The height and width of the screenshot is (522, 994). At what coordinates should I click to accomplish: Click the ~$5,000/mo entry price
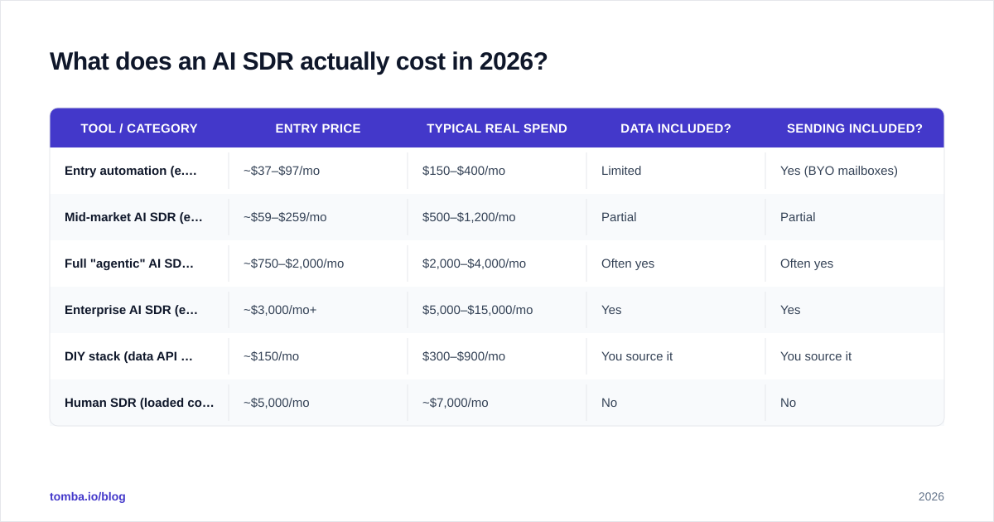click(x=277, y=403)
